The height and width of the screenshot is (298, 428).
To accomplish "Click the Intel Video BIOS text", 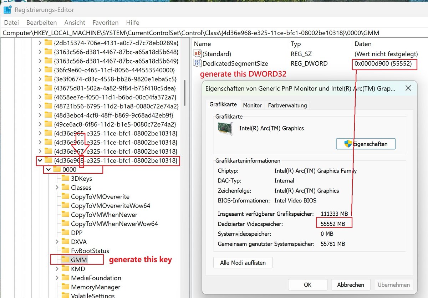I will [x=295, y=200].
